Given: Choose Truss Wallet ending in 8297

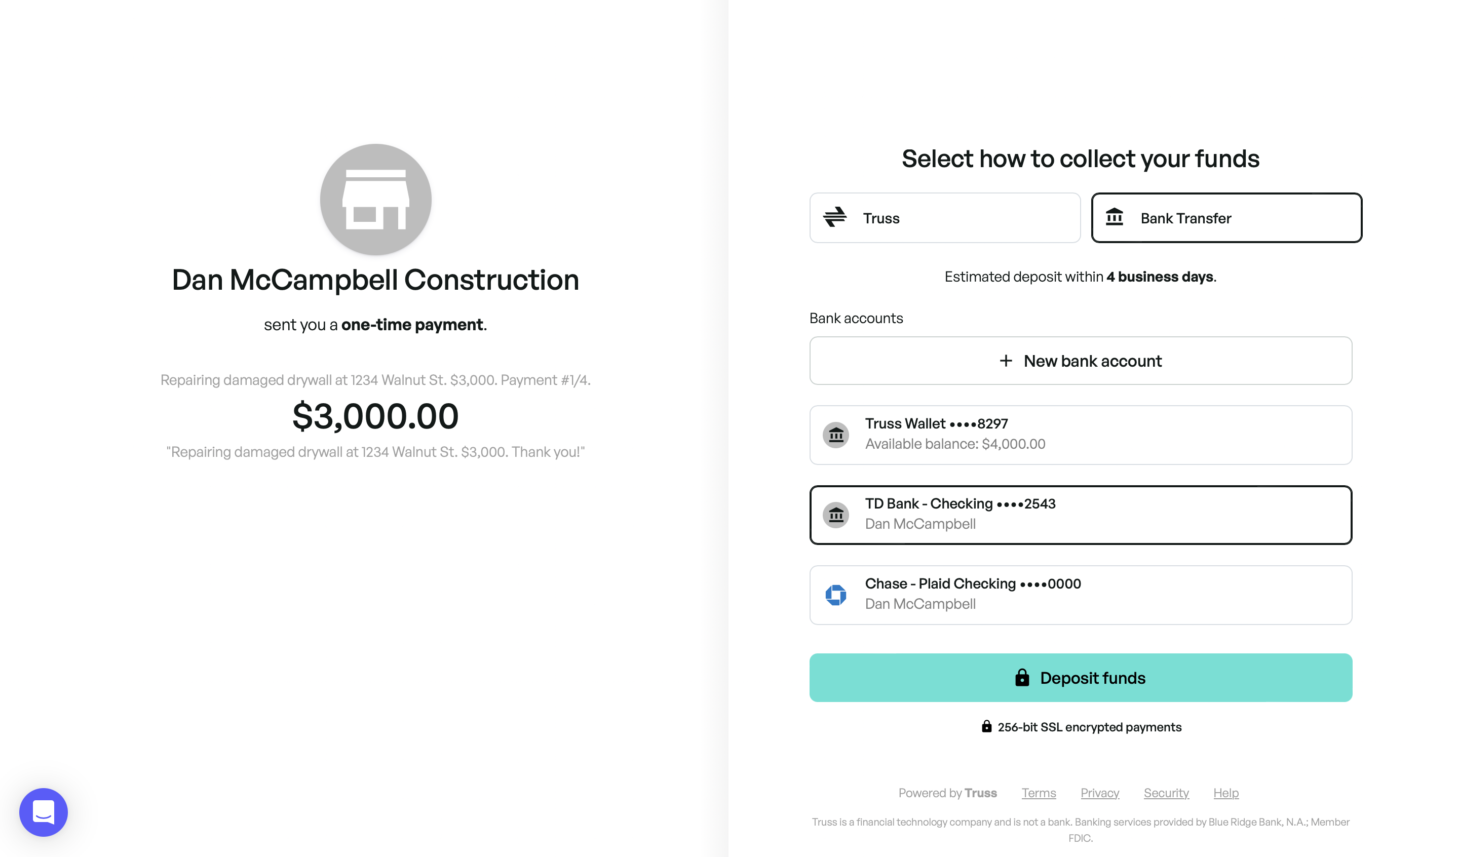Looking at the screenshot, I should click(1080, 435).
